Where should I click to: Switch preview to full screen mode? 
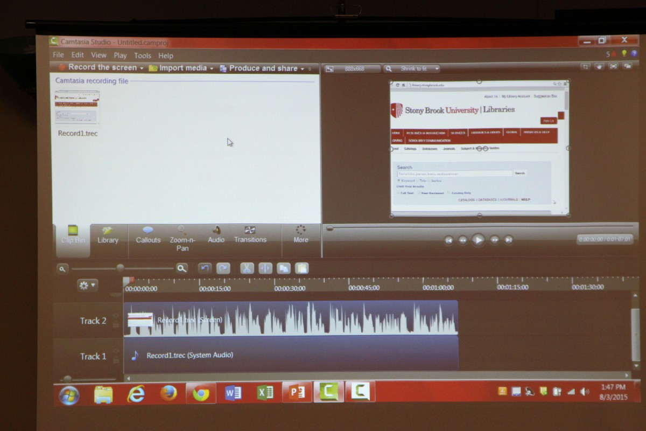614,66
